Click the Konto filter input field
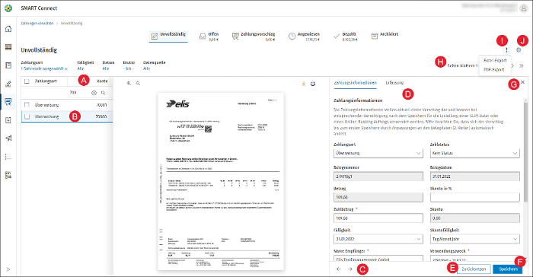 click(x=78, y=93)
